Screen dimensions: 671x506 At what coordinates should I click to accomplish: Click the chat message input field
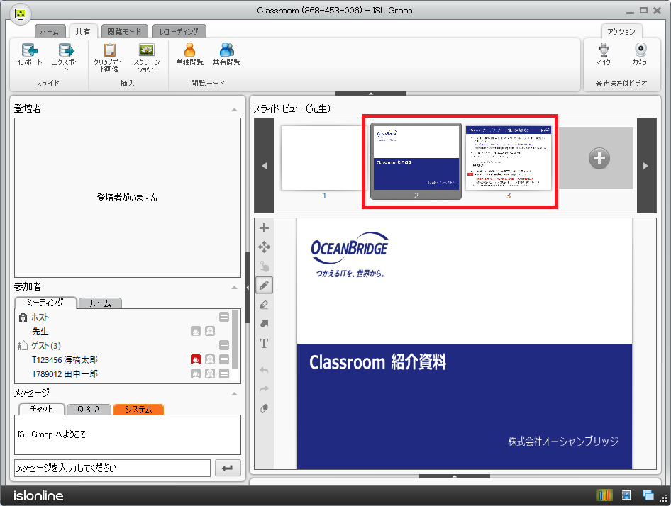pyautogui.click(x=113, y=468)
